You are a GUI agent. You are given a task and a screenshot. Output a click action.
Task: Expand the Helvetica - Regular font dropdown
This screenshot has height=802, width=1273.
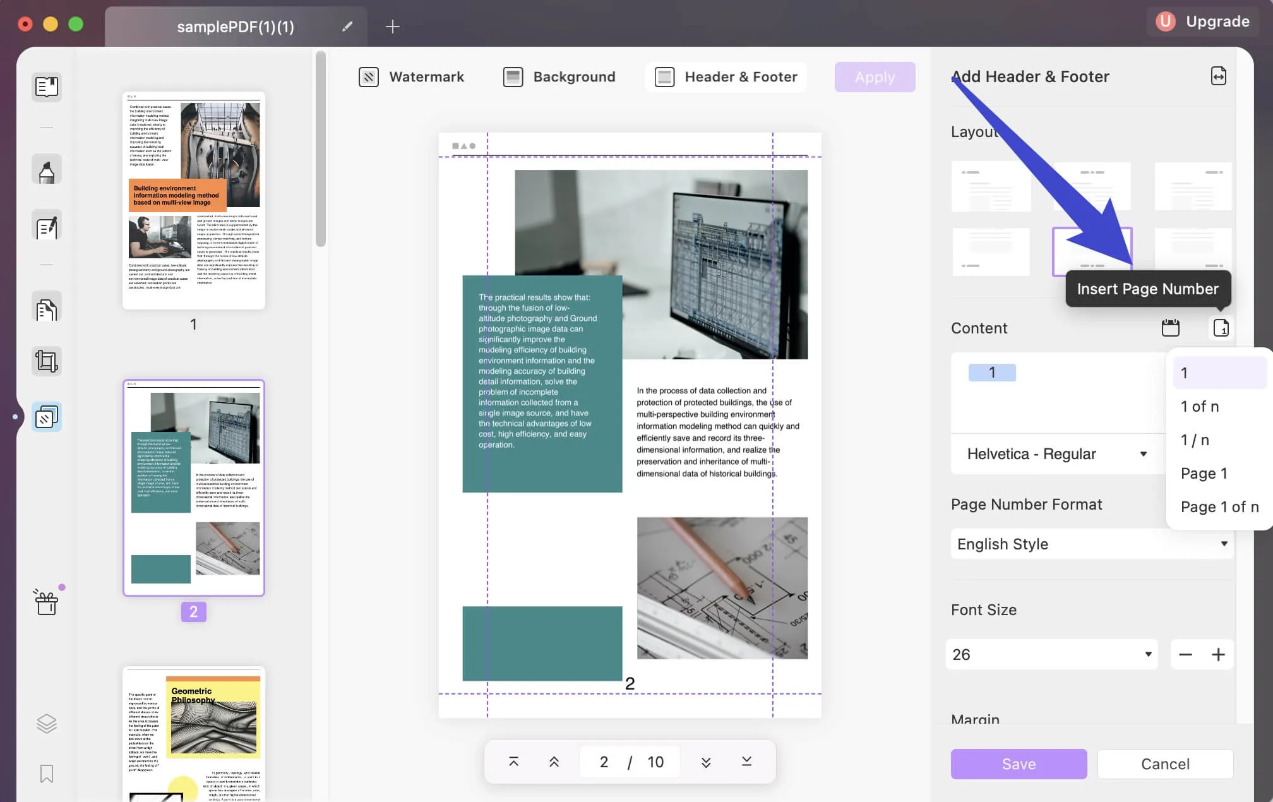[1057, 454]
